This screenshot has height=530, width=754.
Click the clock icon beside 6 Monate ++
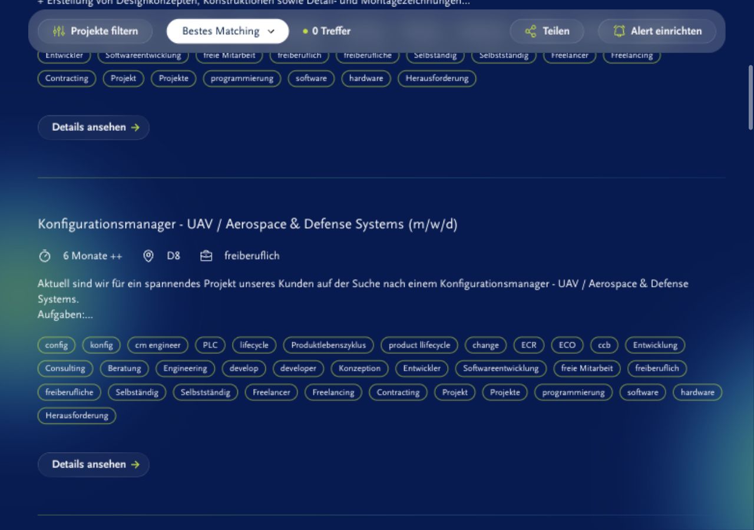[x=45, y=256]
